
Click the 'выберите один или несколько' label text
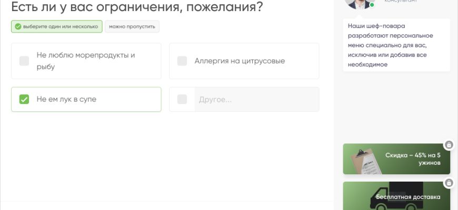tap(60, 27)
